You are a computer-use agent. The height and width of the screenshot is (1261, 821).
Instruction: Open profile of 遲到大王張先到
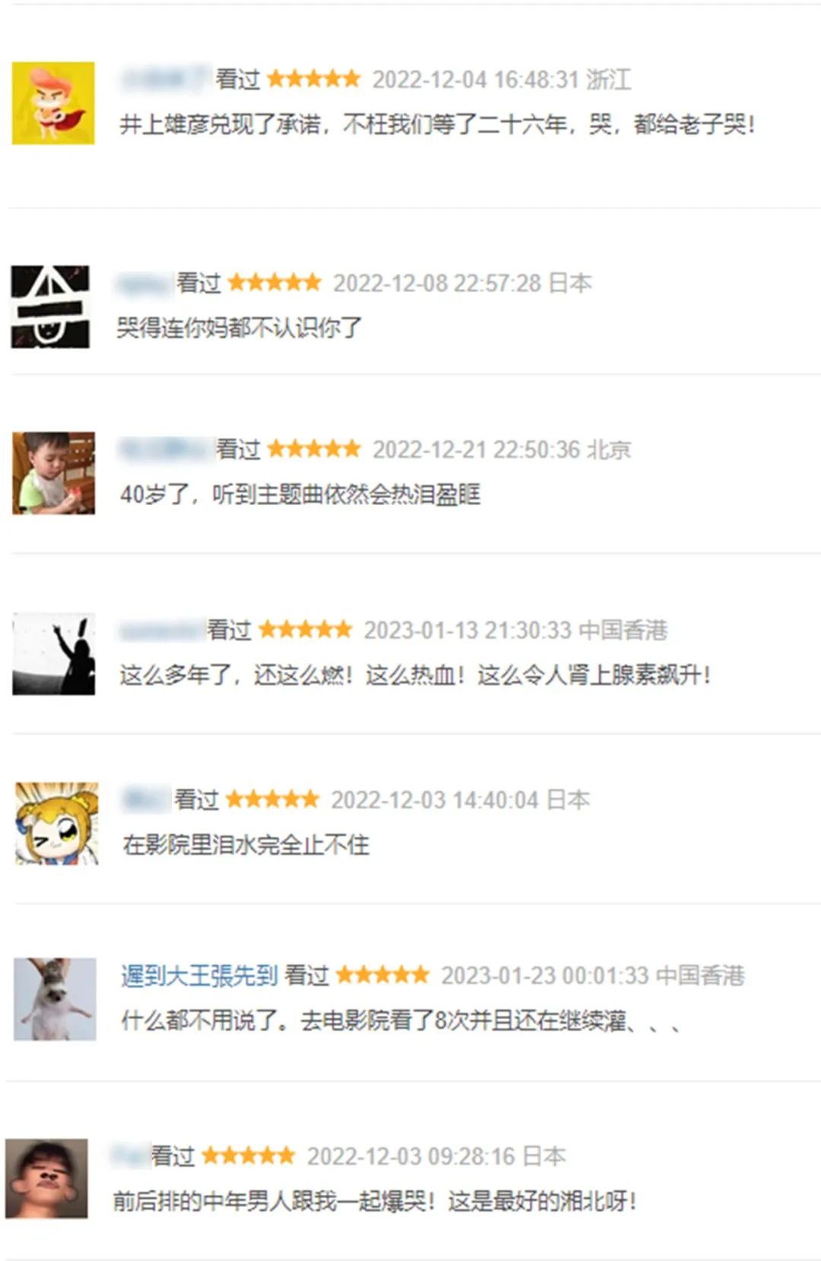tap(199, 975)
